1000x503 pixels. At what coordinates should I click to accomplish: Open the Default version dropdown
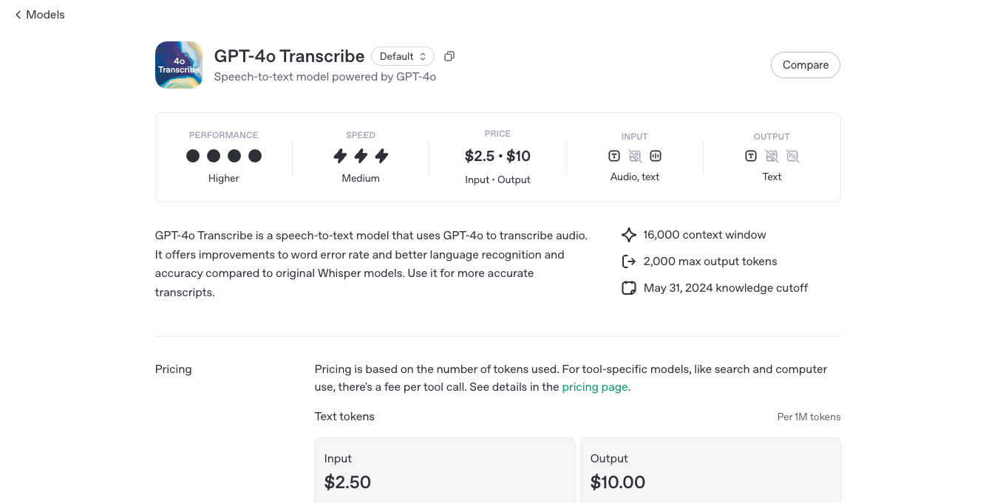403,56
